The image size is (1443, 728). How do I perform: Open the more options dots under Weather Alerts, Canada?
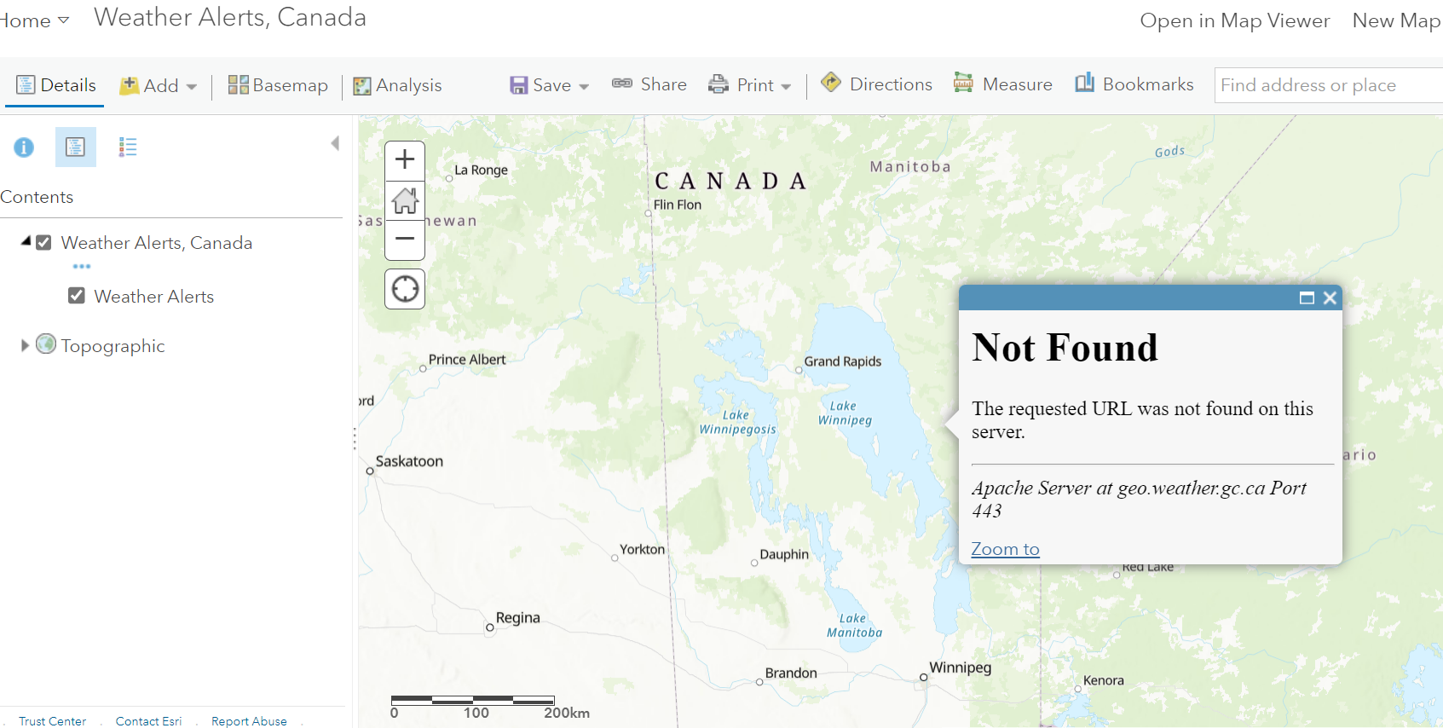pos(82,266)
